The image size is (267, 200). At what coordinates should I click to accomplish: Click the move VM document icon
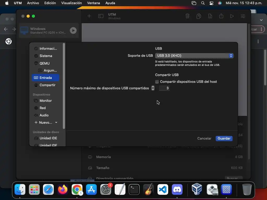coord(210,16)
